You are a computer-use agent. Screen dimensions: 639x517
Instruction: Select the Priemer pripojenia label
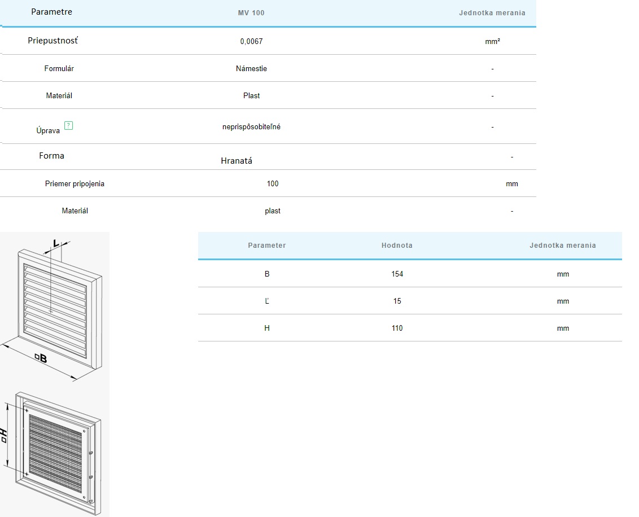pos(75,183)
